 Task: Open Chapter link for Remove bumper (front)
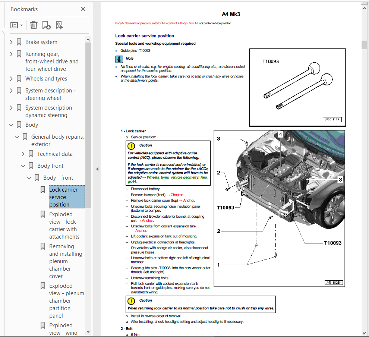(177, 195)
